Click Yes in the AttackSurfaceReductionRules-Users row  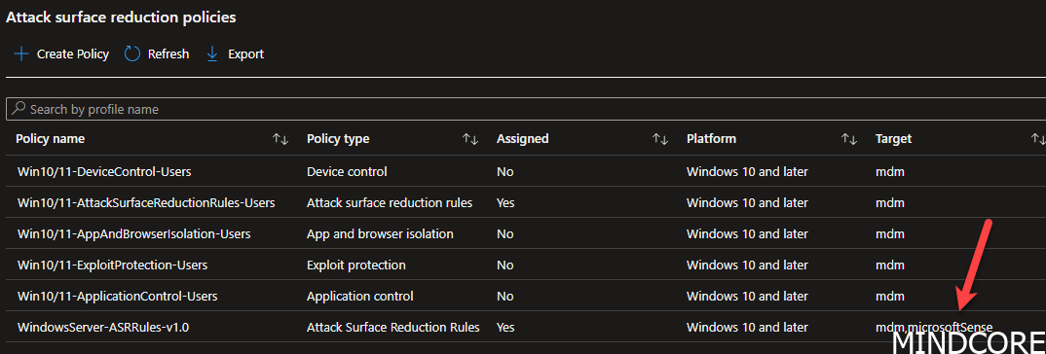click(505, 202)
